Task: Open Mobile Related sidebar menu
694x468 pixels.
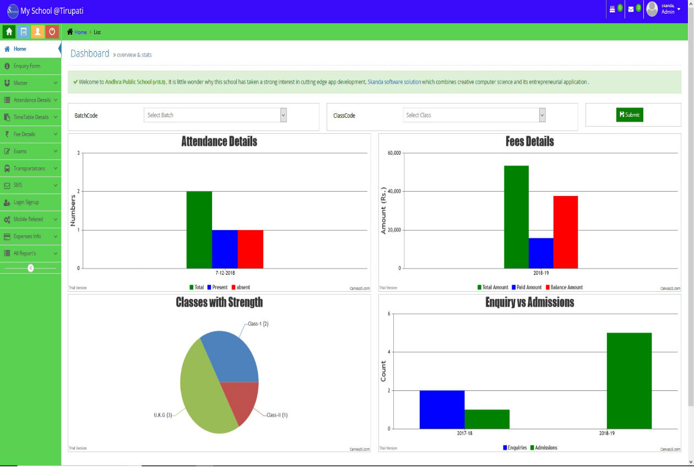Action: point(30,220)
